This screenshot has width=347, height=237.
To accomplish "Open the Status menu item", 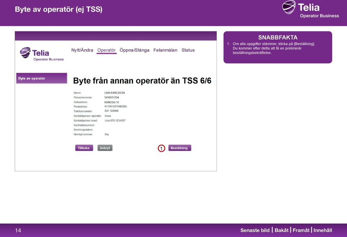I will (x=188, y=50).
